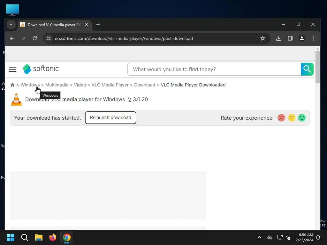The height and width of the screenshot is (245, 327).
Task: Open a new browser tab
Action: (x=98, y=25)
